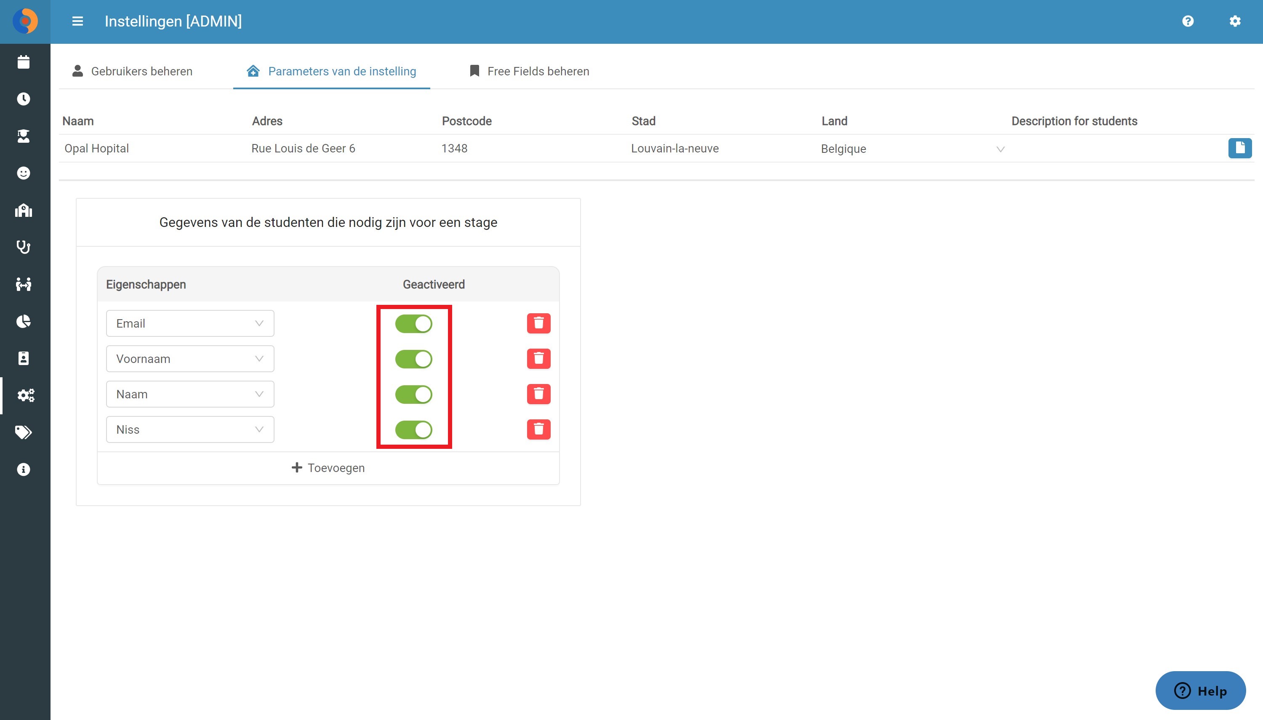Click the Eigenschappen column header
Screen dimensions: 1263x720
(146, 284)
